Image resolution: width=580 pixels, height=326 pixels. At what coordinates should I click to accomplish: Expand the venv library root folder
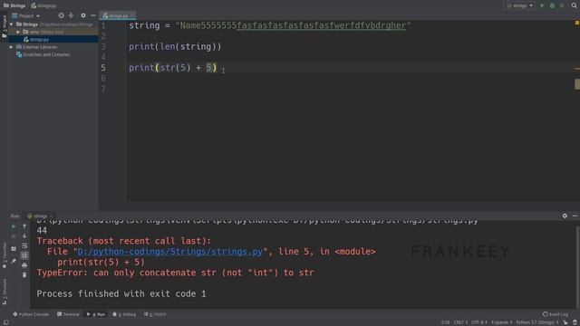pos(18,33)
